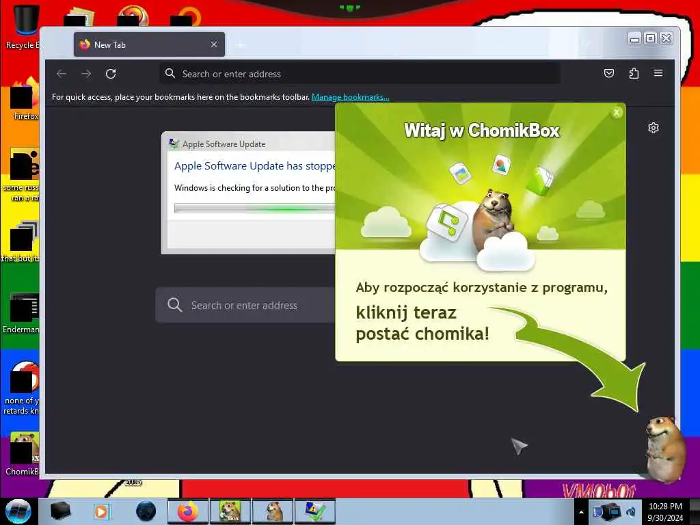Open the Manage bookmarks link

coord(351,97)
